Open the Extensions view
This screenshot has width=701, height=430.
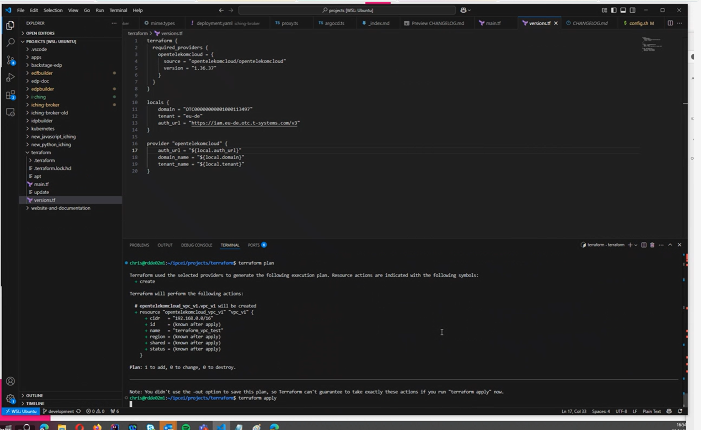tap(10, 95)
